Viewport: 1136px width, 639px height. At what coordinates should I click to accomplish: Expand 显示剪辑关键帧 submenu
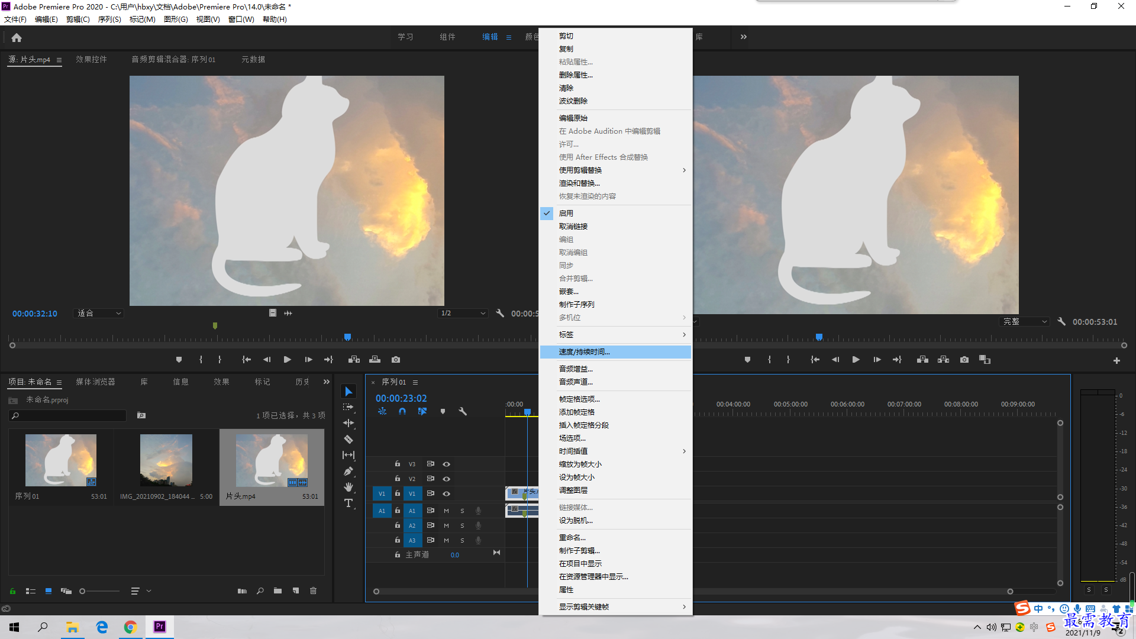[615, 607]
